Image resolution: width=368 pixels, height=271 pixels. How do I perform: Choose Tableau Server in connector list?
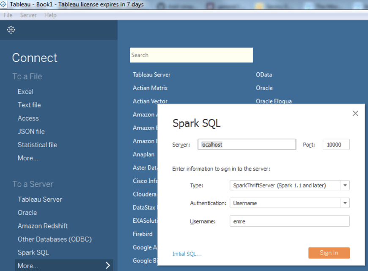click(151, 75)
